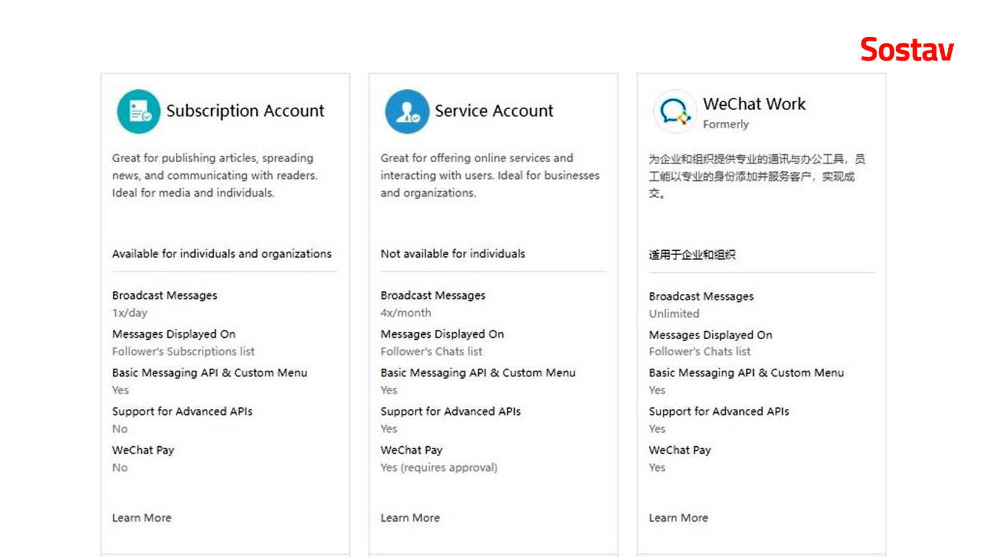The image size is (991, 557).
Task: Click the "Unlimited" broadcast value
Action: pyautogui.click(x=674, y=314)
